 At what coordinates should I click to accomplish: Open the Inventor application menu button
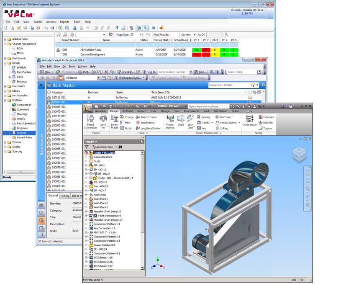coord(88,108)
